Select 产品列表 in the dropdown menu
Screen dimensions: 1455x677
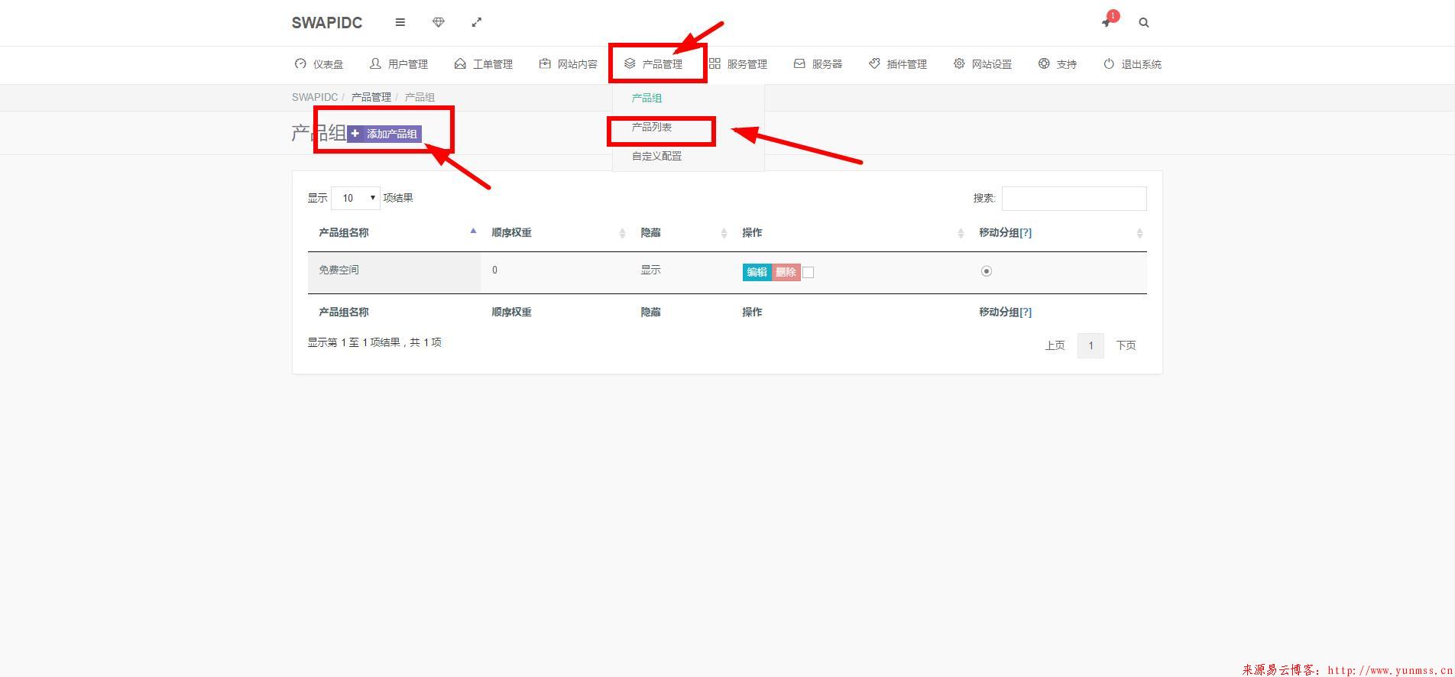[652, 127]
